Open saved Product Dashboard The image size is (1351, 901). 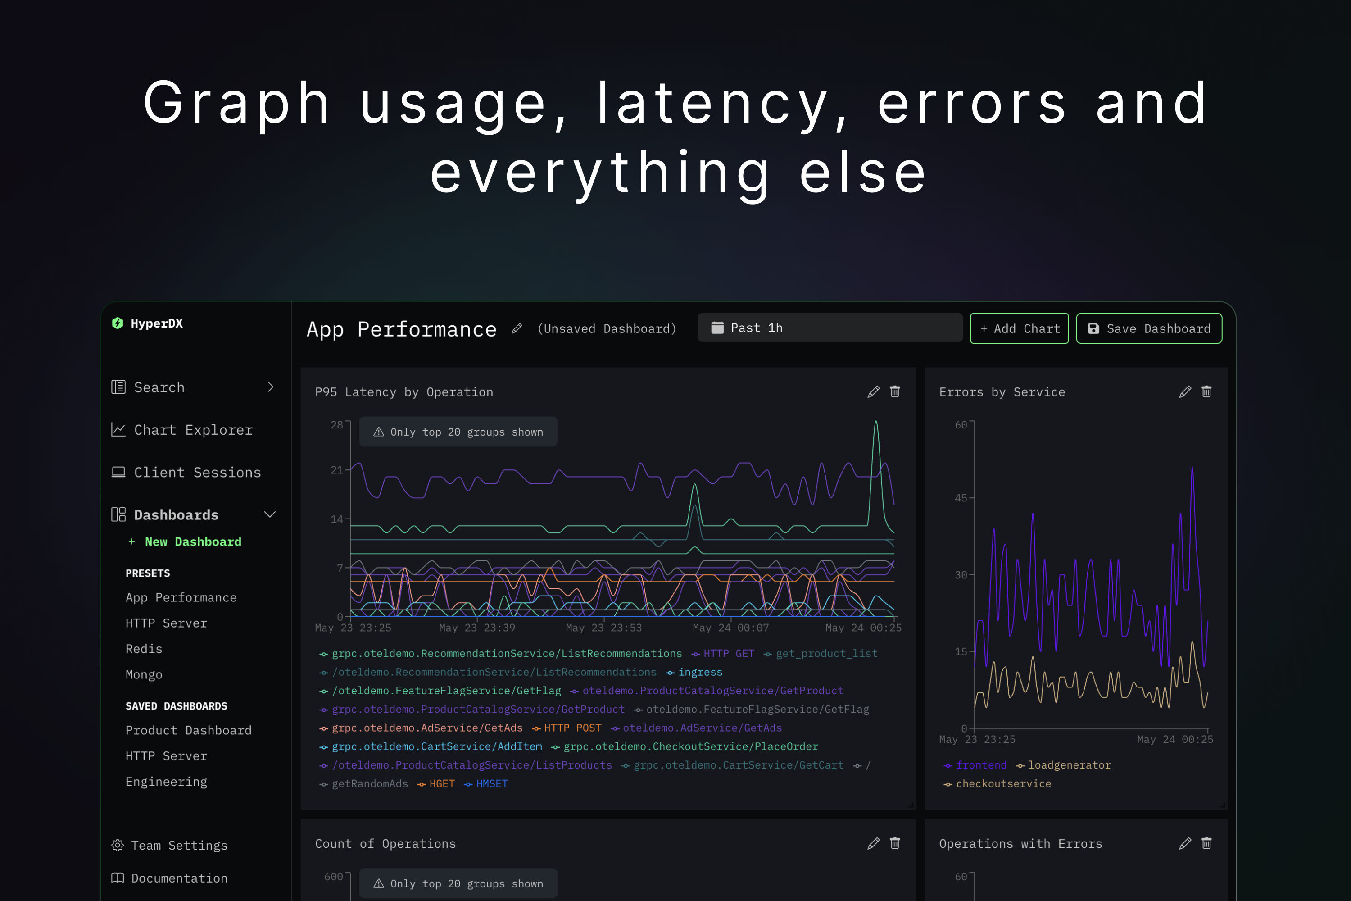(x=188, y=730)
